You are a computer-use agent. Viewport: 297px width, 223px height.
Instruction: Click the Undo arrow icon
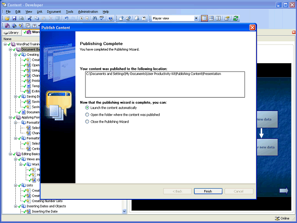[x=66, y=19]
